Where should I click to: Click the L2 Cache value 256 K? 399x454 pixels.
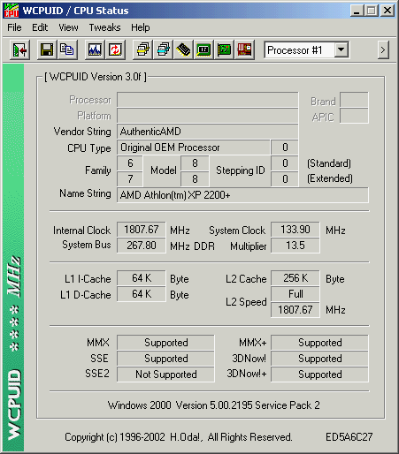[295, 278]
